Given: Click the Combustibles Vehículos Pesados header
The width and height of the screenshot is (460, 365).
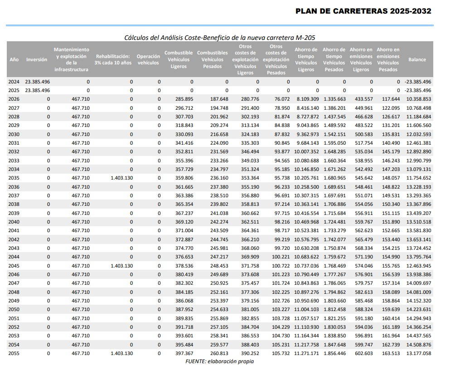Looking at the screenshot, I should click(213, 59).
